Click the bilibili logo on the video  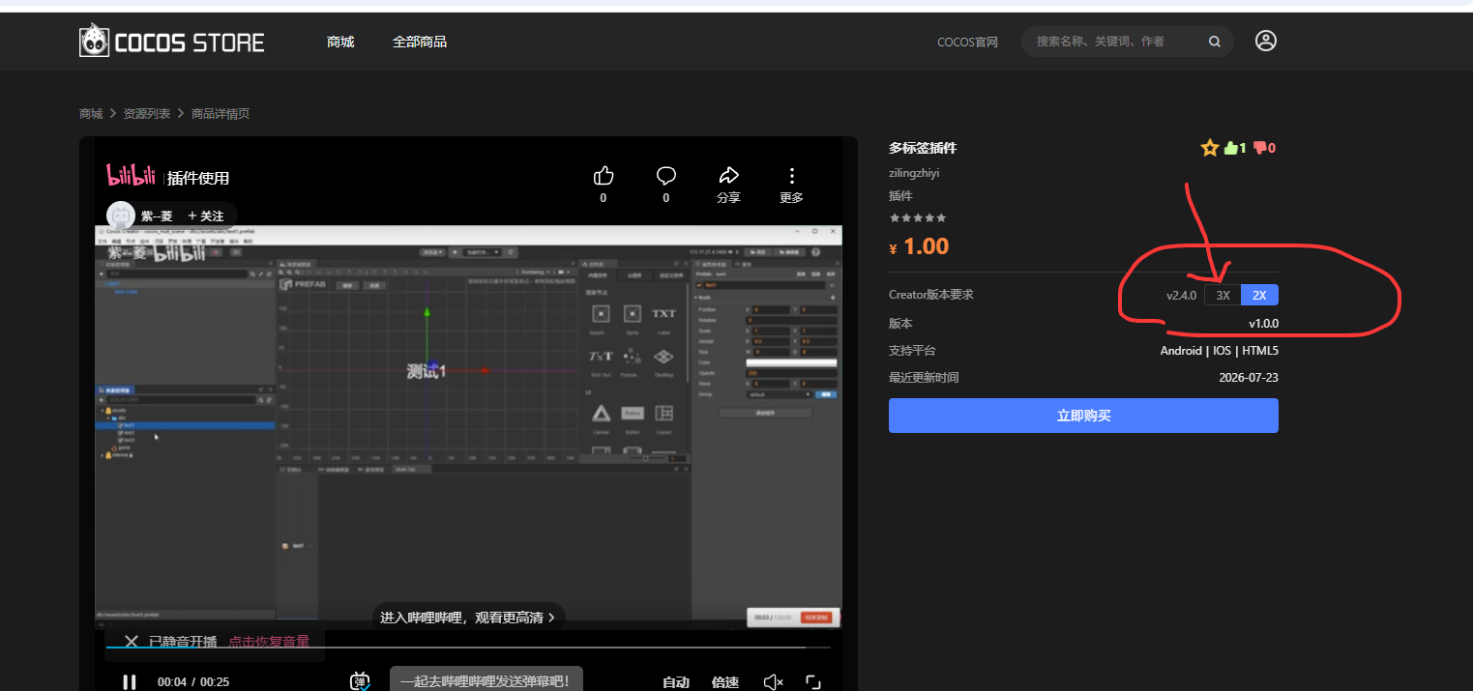[133, 176]
